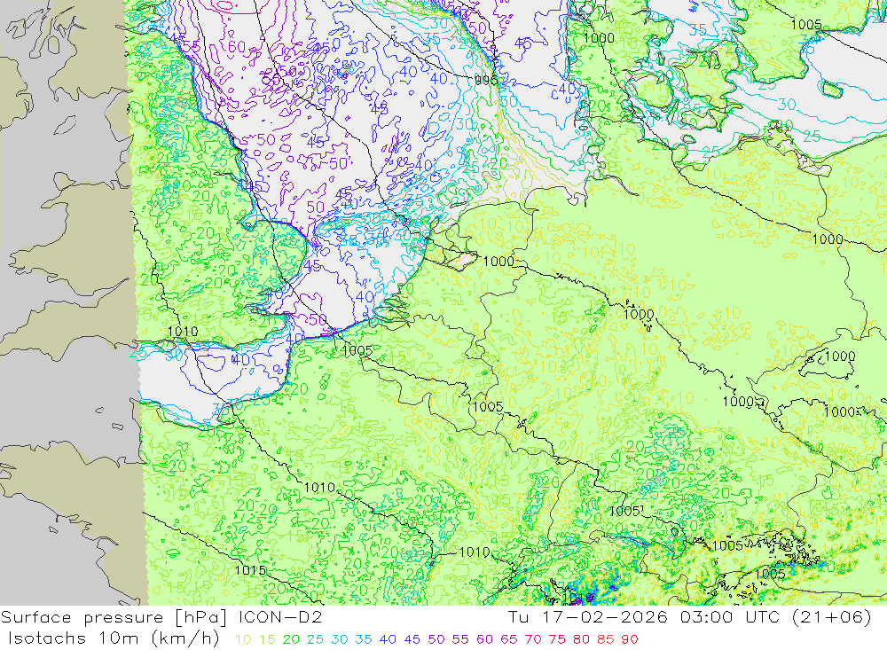887x650 pixels.
Task: Select the 15 value in the isotach legend
Action: (267, 640)
